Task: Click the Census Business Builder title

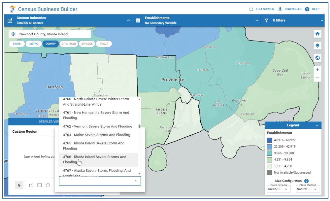Action: (48, 9)
